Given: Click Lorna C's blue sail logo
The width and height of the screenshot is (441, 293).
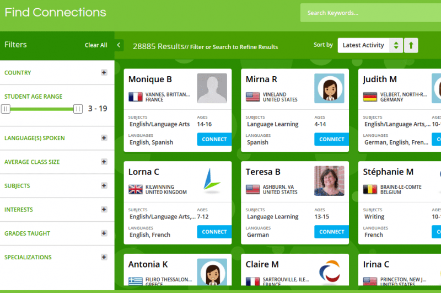Looking at the screenshot, I should [212, 181].
